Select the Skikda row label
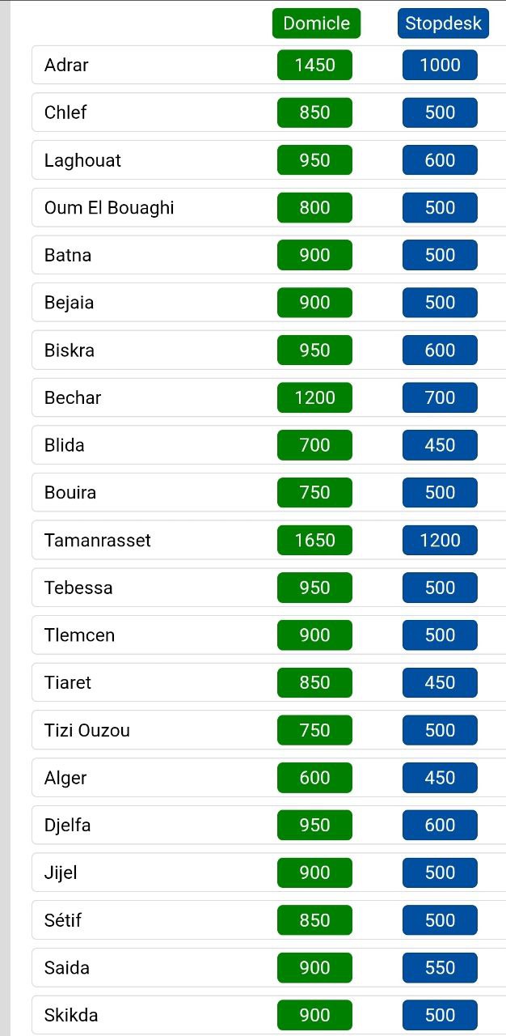This screenshot has height=1036, width=506. pyautogui.click(x=71, y=1015)
